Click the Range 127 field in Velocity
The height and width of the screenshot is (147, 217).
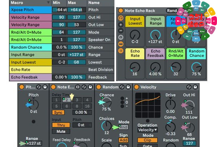coord(189,143)
